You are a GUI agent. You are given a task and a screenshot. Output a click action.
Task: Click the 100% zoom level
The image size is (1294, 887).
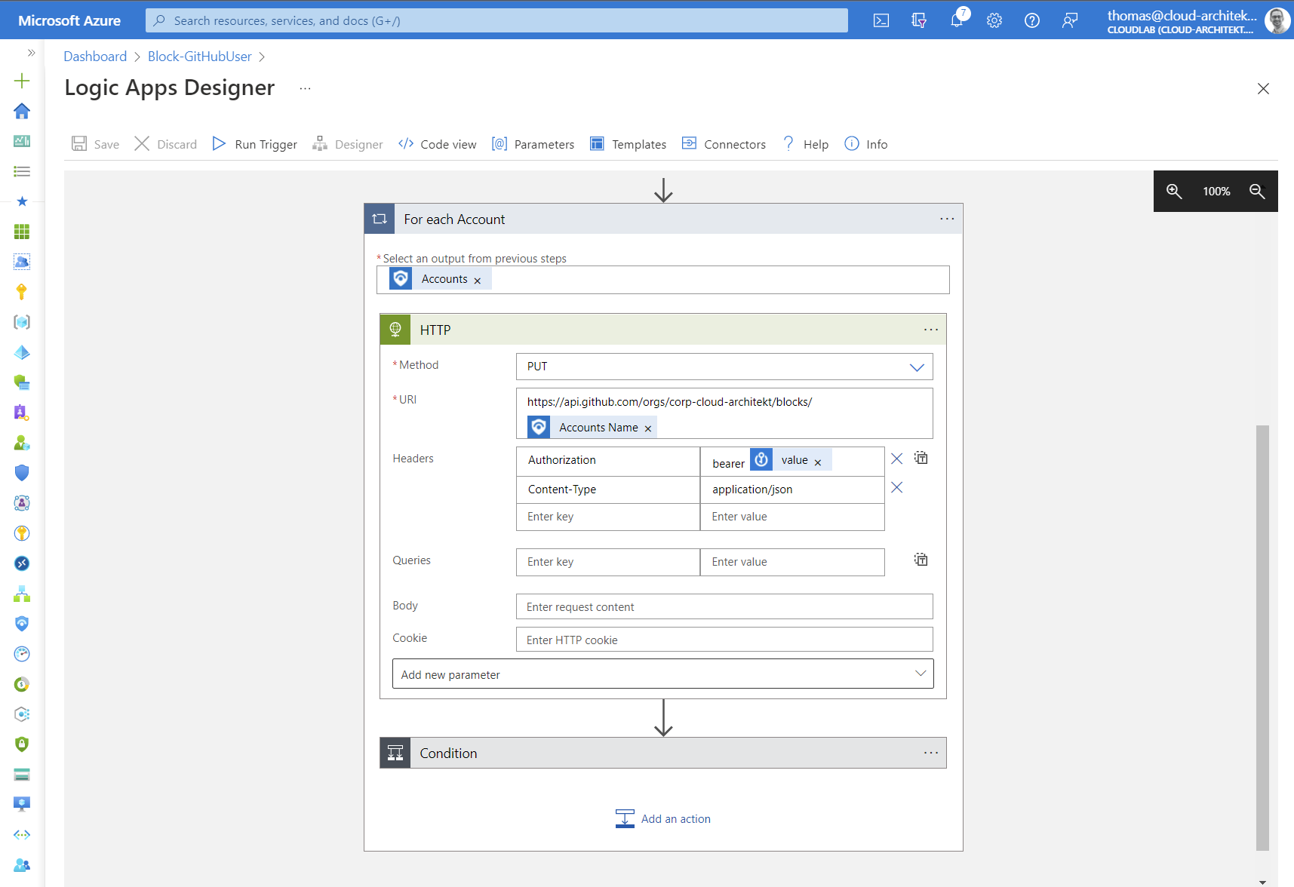(1216, 192)
